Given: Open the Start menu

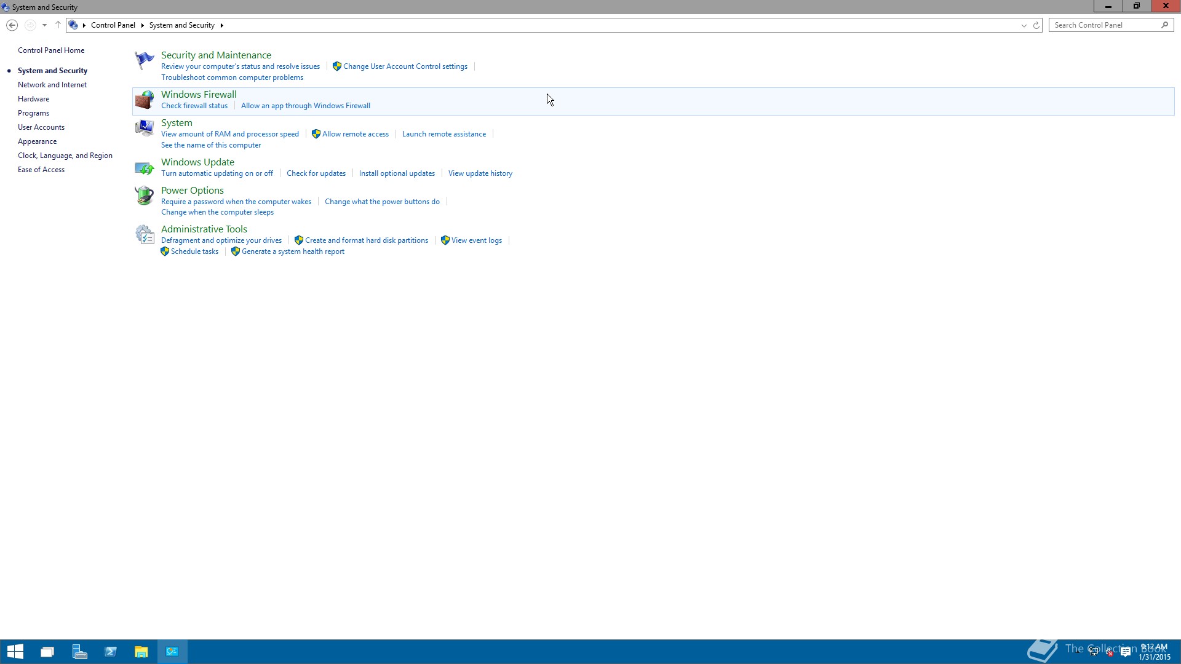Looking at the screenshot, I should click(x=15, y=652).
